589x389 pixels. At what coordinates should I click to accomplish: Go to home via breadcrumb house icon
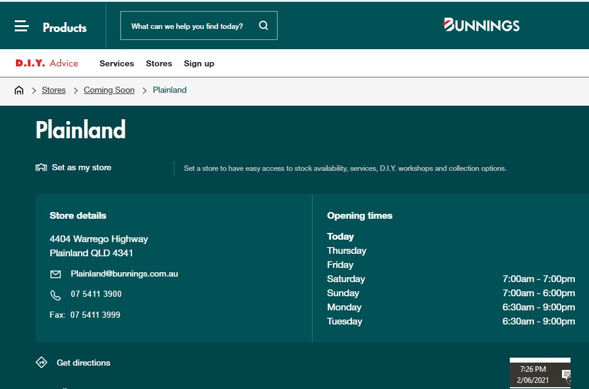point(19,90)
